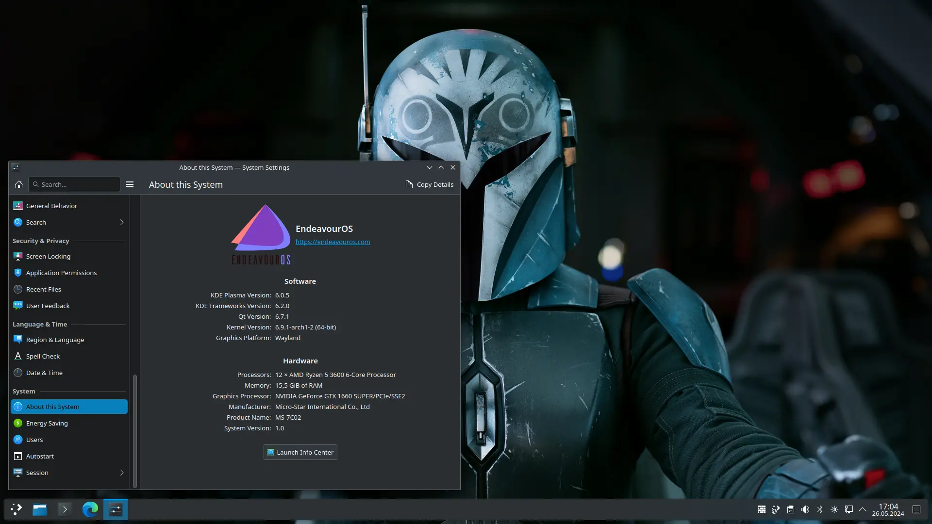Select the Qt Version value 6.7.1
932x524 pixels.
282,316
